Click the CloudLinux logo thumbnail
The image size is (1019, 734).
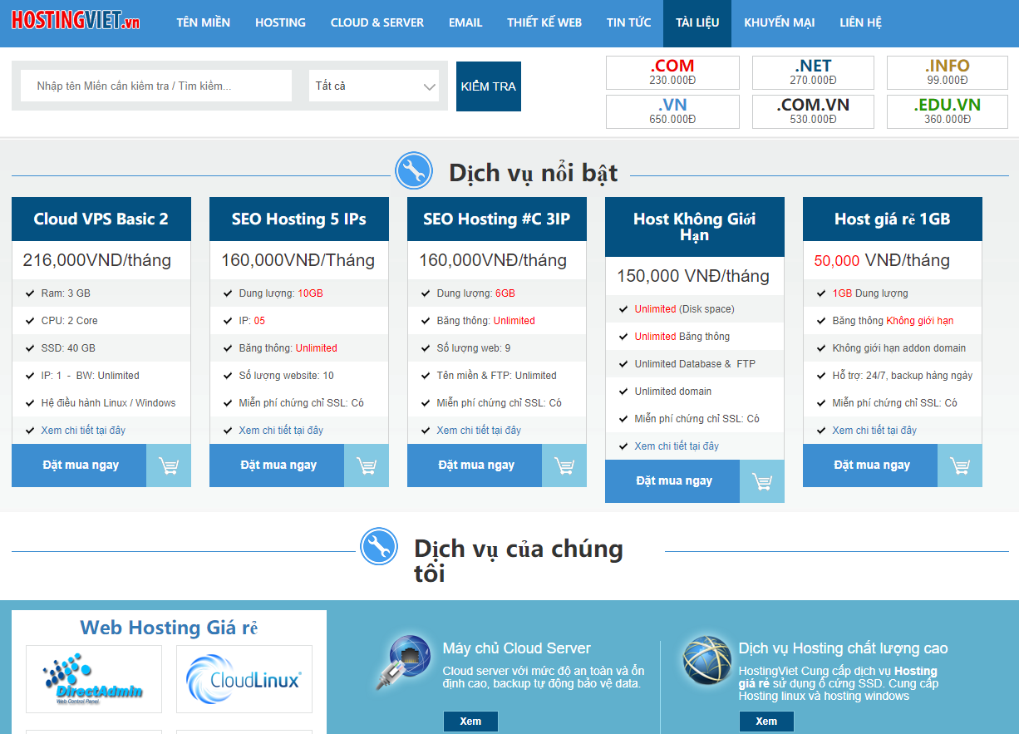coord(244,679)
